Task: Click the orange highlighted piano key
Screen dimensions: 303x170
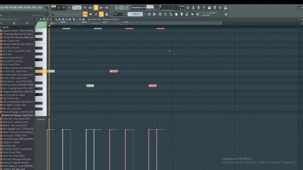Action: (41, 71)
